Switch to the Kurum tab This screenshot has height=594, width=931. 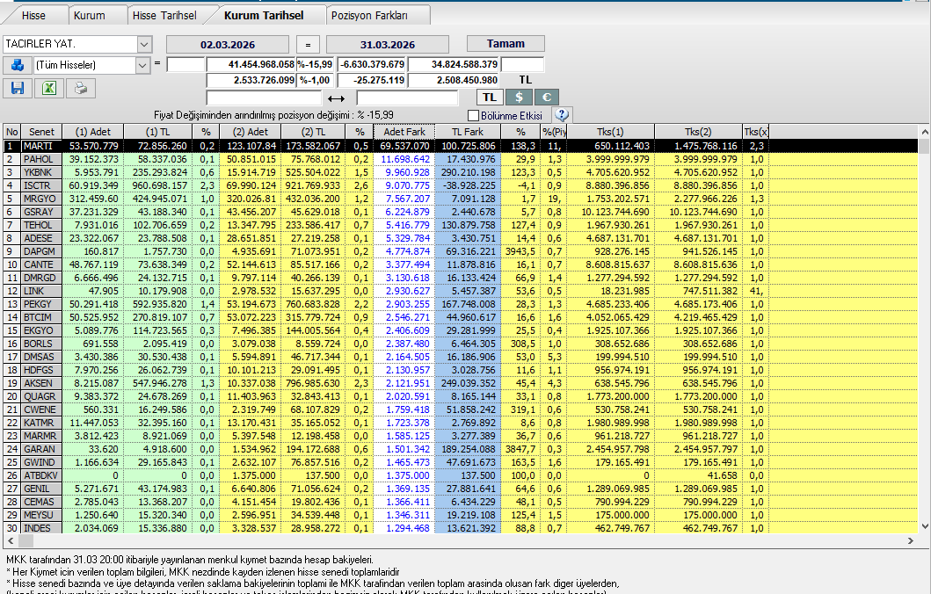pyautogui.click(x=89, y=16)
